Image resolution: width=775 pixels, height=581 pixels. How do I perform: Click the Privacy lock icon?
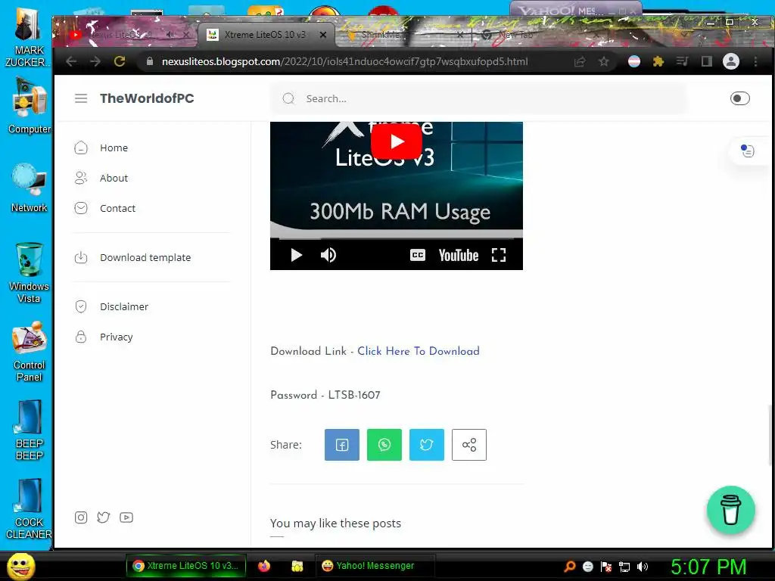(x=81, y=337)
